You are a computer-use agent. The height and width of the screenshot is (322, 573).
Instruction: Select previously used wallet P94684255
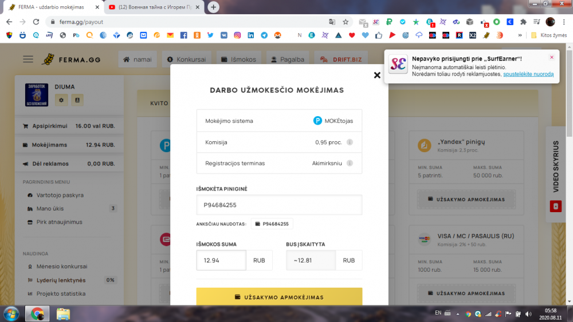click(x=272, y=224)
